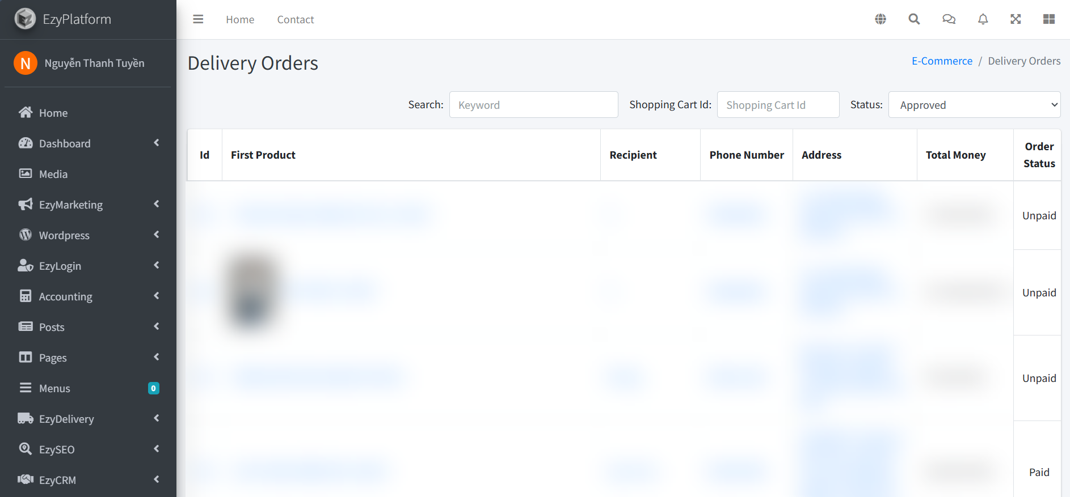1070x497 pixels.
Task: Click the Media image icon
Action: click(x=26, y=173)
